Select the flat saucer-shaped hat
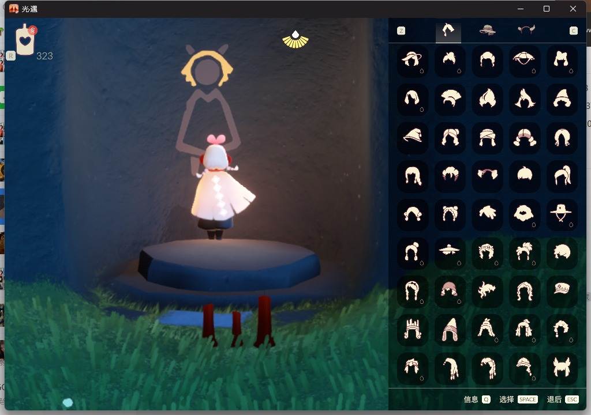This screenshot has height=415, width=591. tap(449, 252)
